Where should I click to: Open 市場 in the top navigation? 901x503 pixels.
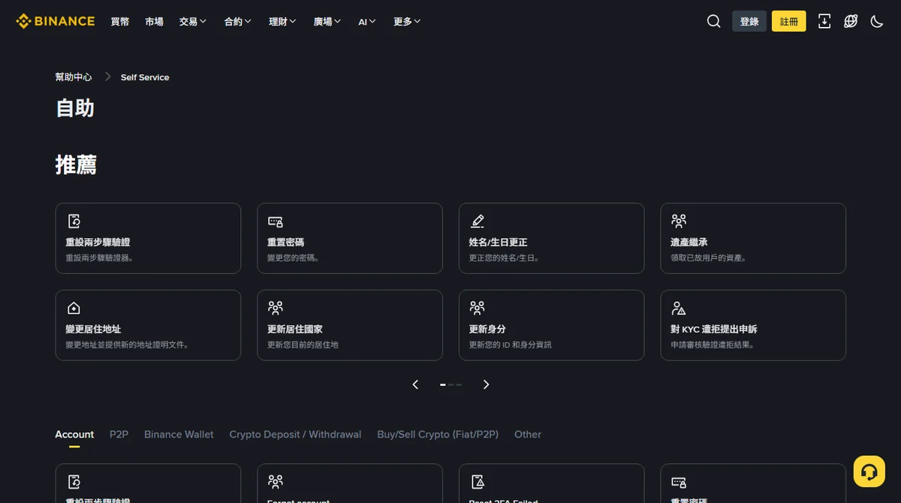155,22
